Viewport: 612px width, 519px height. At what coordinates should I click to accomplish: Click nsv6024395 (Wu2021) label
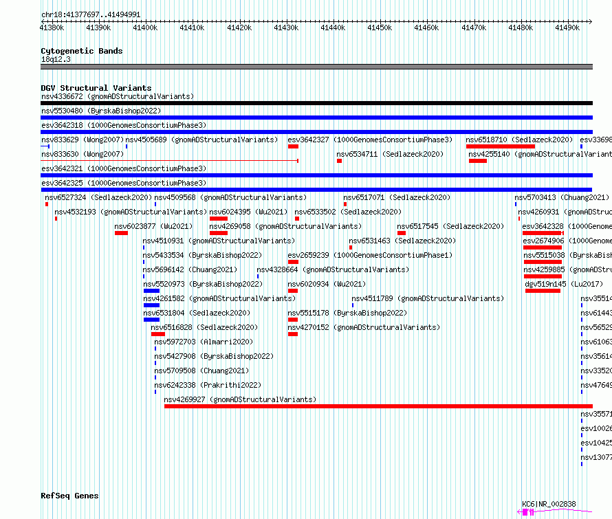(248, 212)
